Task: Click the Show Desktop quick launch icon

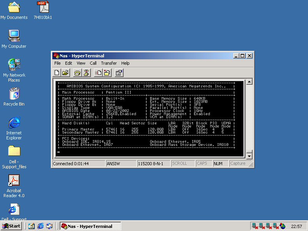Action: (32, 226)
